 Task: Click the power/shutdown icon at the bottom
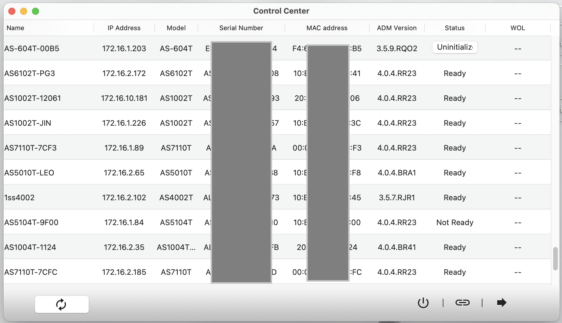pos(424,303)
